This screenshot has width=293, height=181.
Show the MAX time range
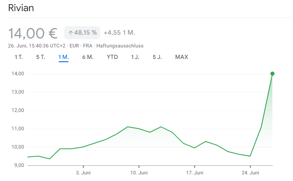coord(182,57)
